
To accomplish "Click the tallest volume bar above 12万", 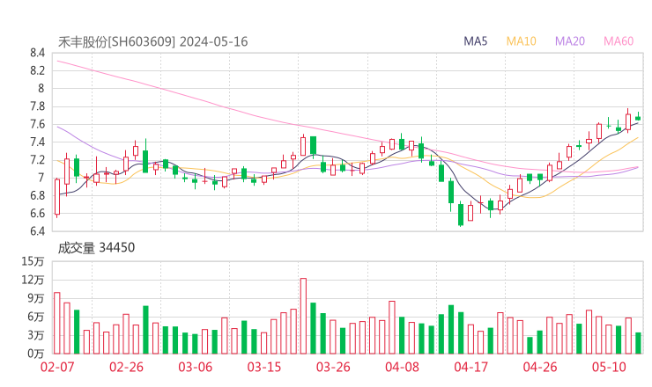I will point(303,316).
